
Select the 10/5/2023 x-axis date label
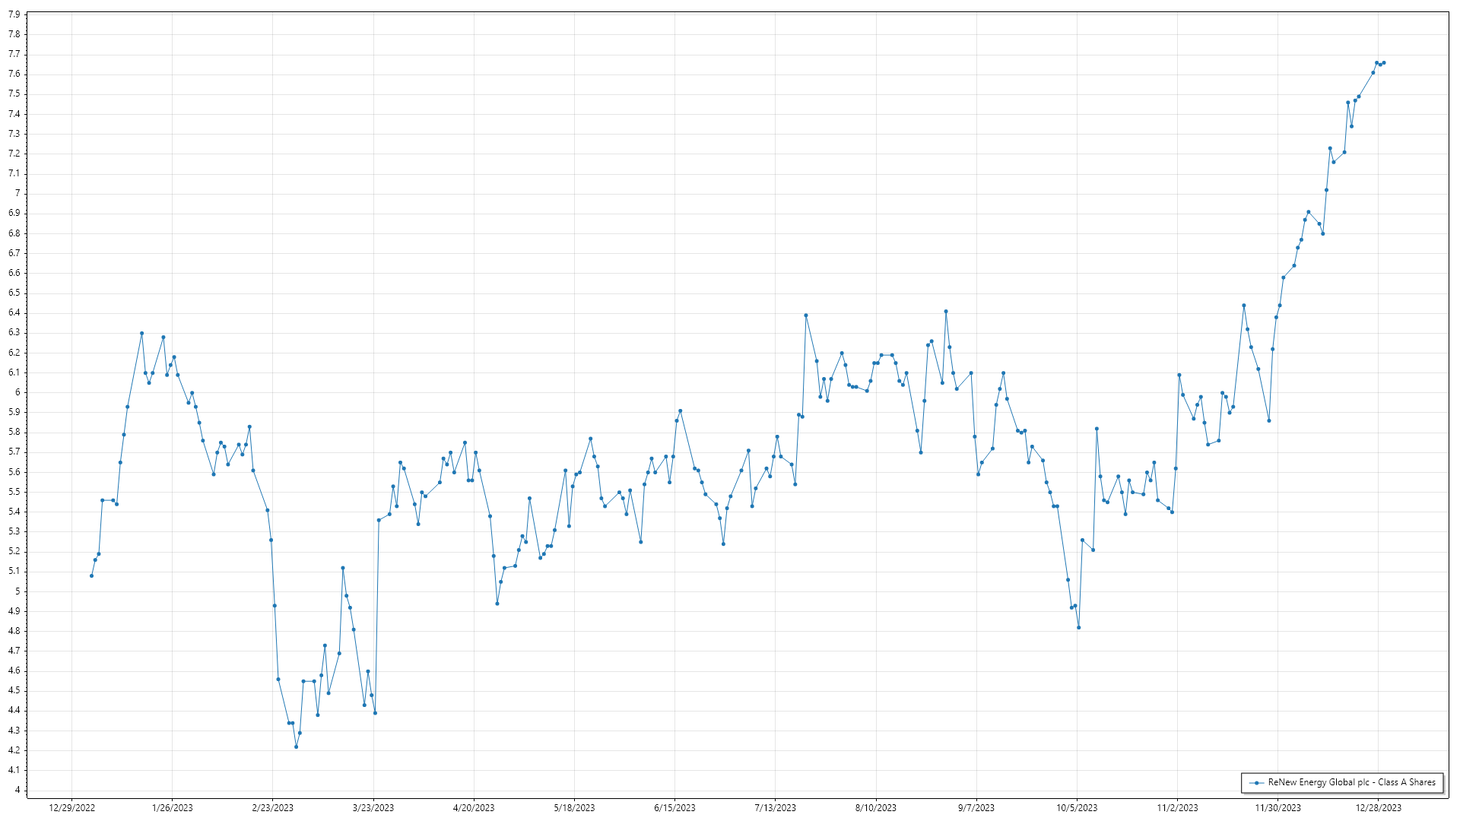[1077, 807]
